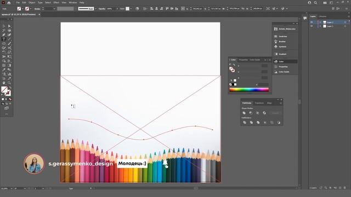
Task: Open the File menu
Action: point(18,2)
